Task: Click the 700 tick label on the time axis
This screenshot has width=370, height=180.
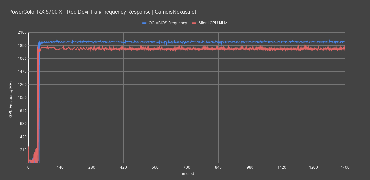Action: coord(187,167)
